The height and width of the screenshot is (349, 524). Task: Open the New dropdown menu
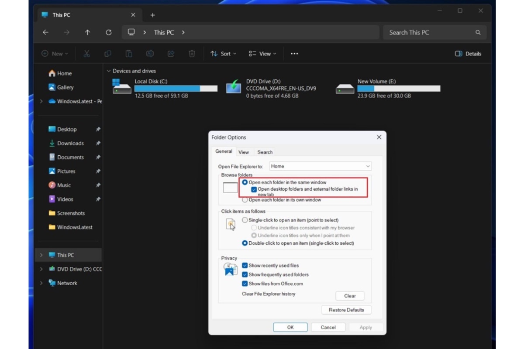coord(55,54)
